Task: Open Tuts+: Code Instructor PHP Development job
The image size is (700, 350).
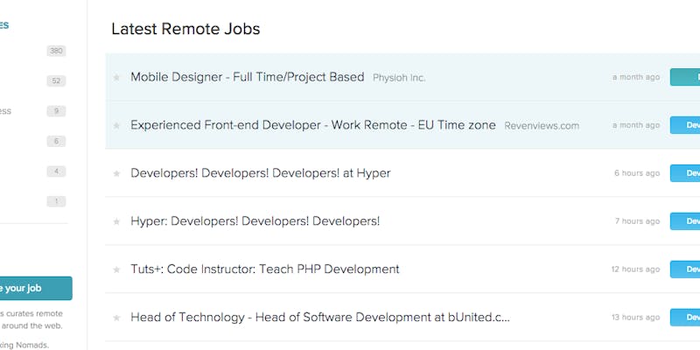Action: click(x=264, y=269)
